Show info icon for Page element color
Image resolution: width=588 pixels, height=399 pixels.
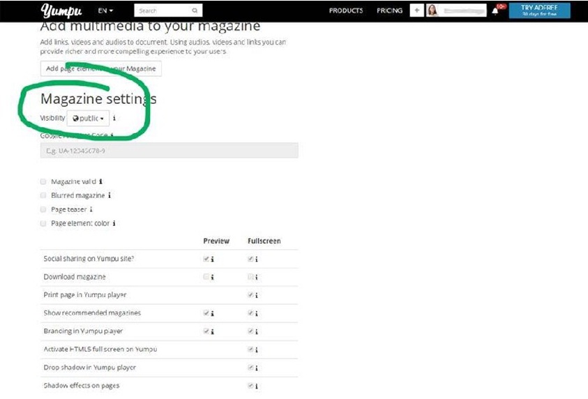click(x=114, y=223)
